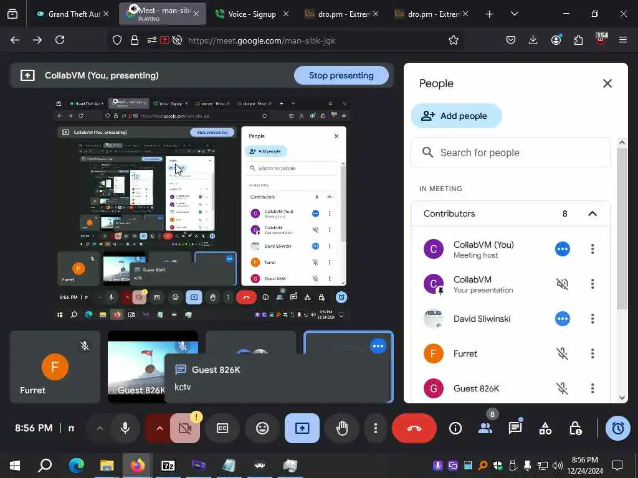The image size is (638, 478).
Task: Click Add people button
Action: (456, 116)
